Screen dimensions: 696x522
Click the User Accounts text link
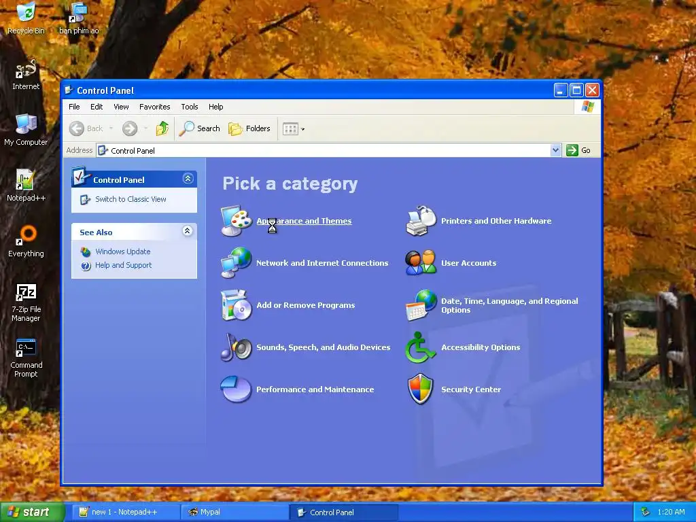469,263
